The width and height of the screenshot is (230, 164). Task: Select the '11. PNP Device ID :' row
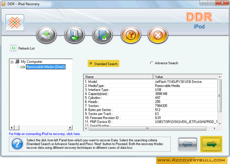(x=150, y=122)
